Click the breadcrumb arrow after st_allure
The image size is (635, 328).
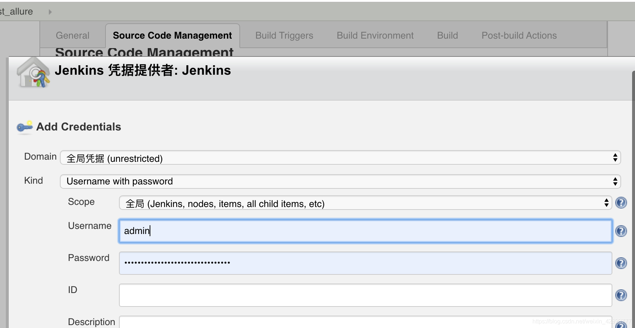(50, 12)
